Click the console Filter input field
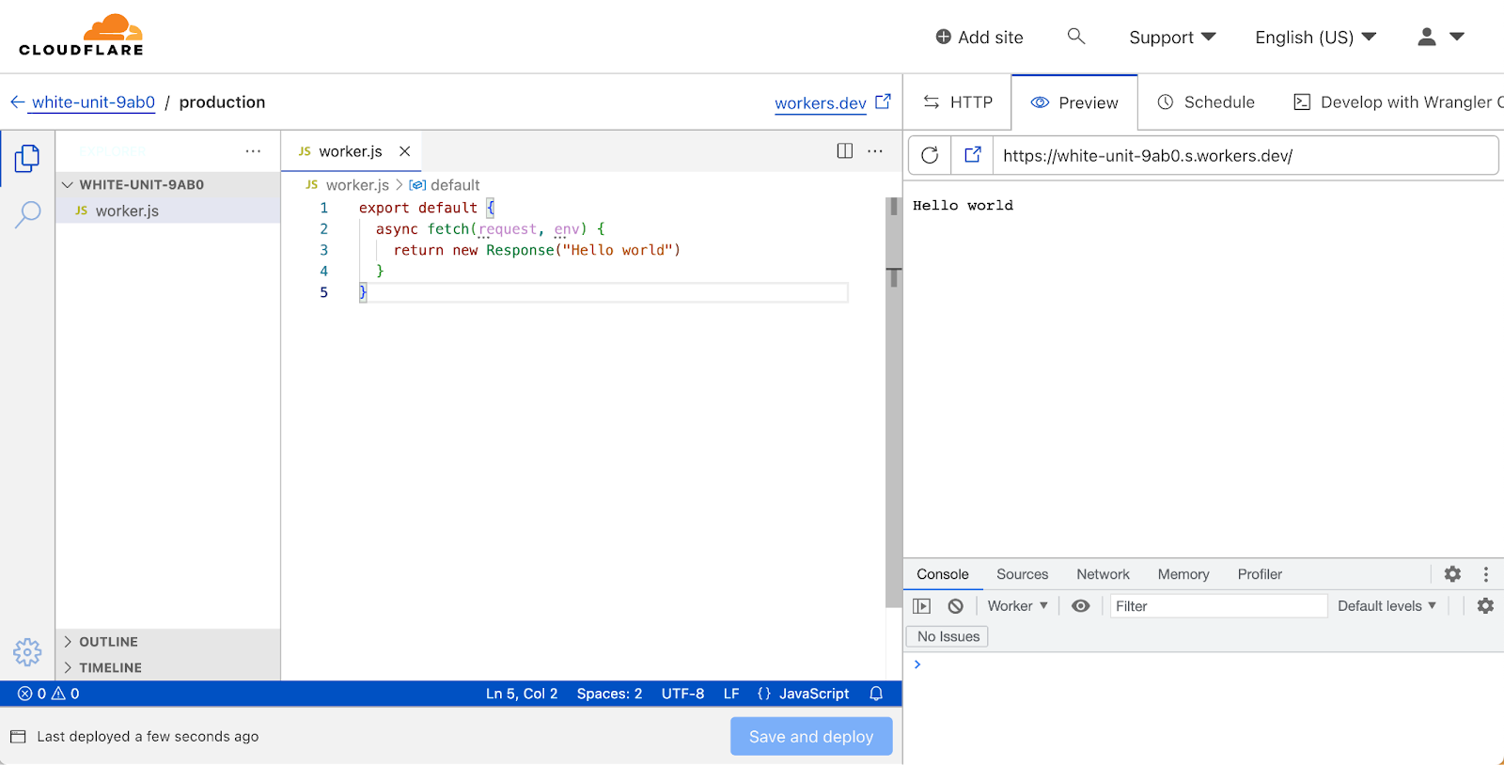 click(x=1217, y=606)
